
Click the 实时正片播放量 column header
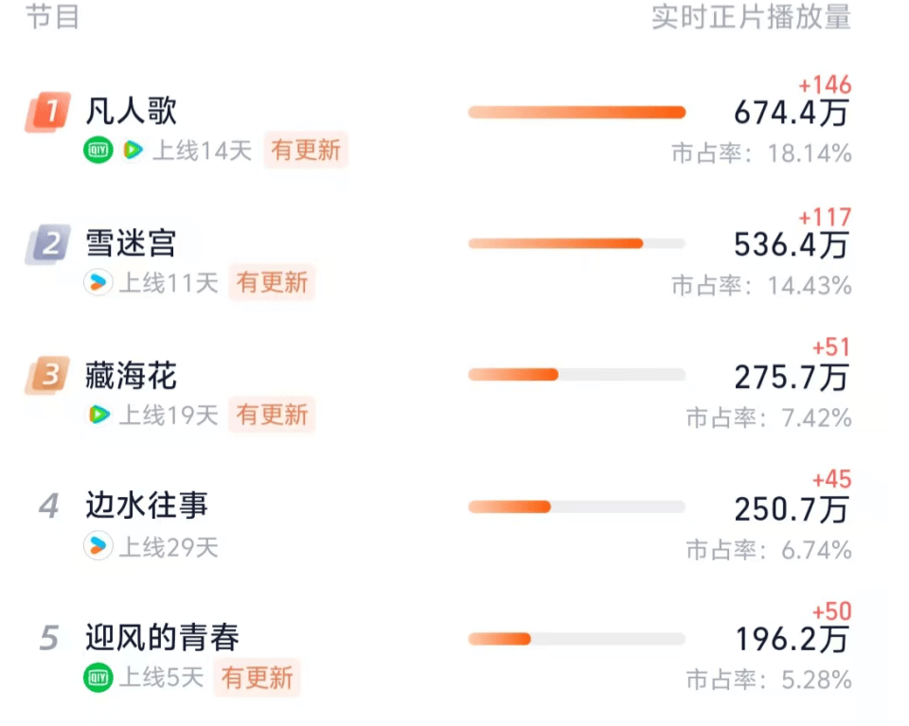751,17
